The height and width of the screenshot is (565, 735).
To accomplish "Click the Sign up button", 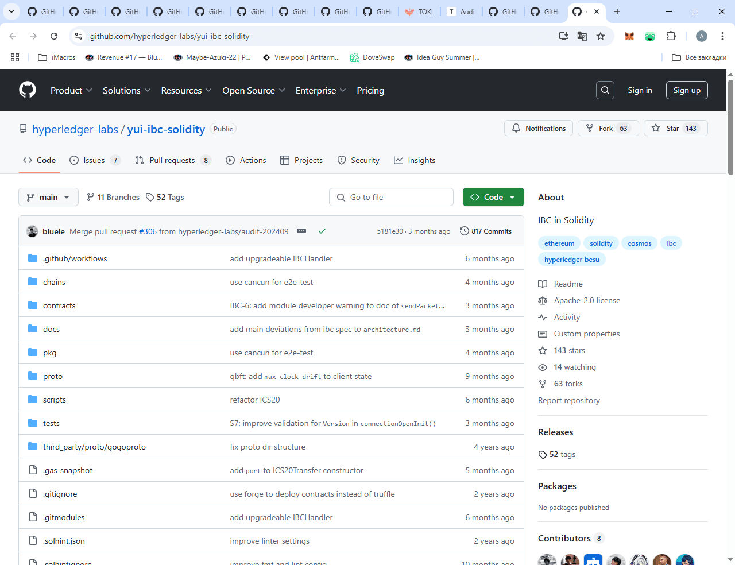I will coord(687,90).
